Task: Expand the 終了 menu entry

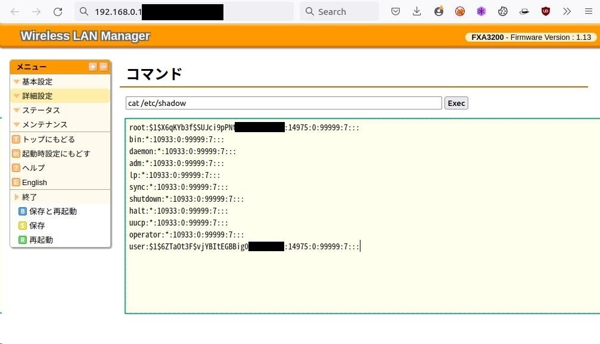Action: tap(29, 196)
